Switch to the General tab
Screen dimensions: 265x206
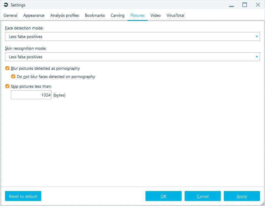coord(11,15)
